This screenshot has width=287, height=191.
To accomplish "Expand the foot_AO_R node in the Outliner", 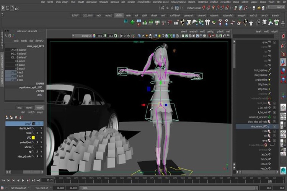I will (274, 112).
